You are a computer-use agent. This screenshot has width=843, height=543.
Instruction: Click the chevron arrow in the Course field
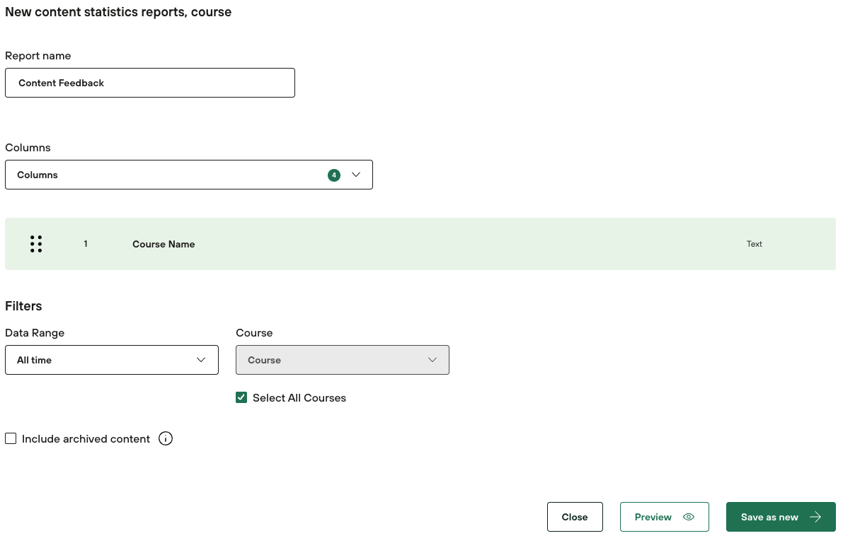[432, 360]
